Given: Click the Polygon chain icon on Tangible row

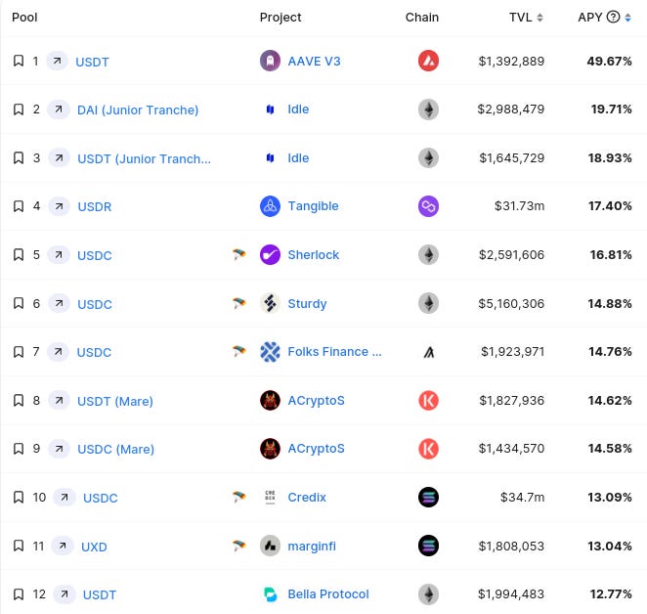Looking at the screenshot, I should (x=428, y=206).
